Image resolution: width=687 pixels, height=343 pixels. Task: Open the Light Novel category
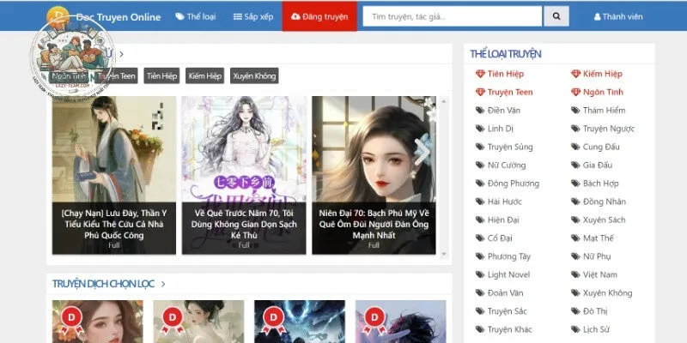click(x=508, y=274)
